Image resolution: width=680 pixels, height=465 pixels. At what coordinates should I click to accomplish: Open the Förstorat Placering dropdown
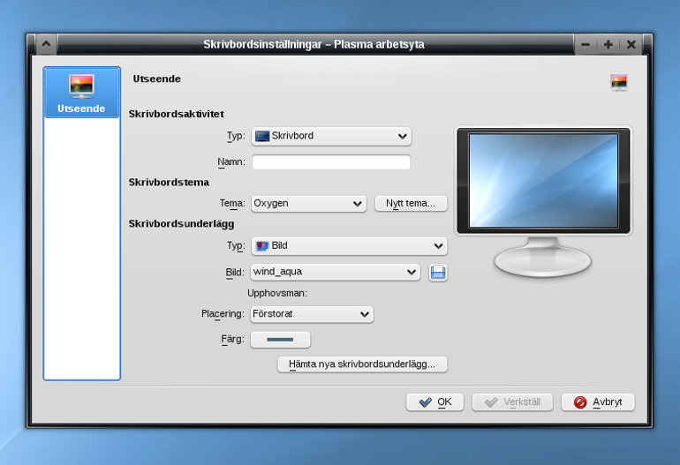(x=312, y=314)
